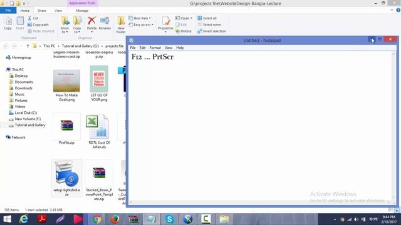Select Homegroup in navigation pane
The height and width of the screenshot is (225, 401).
pos(18,57)
